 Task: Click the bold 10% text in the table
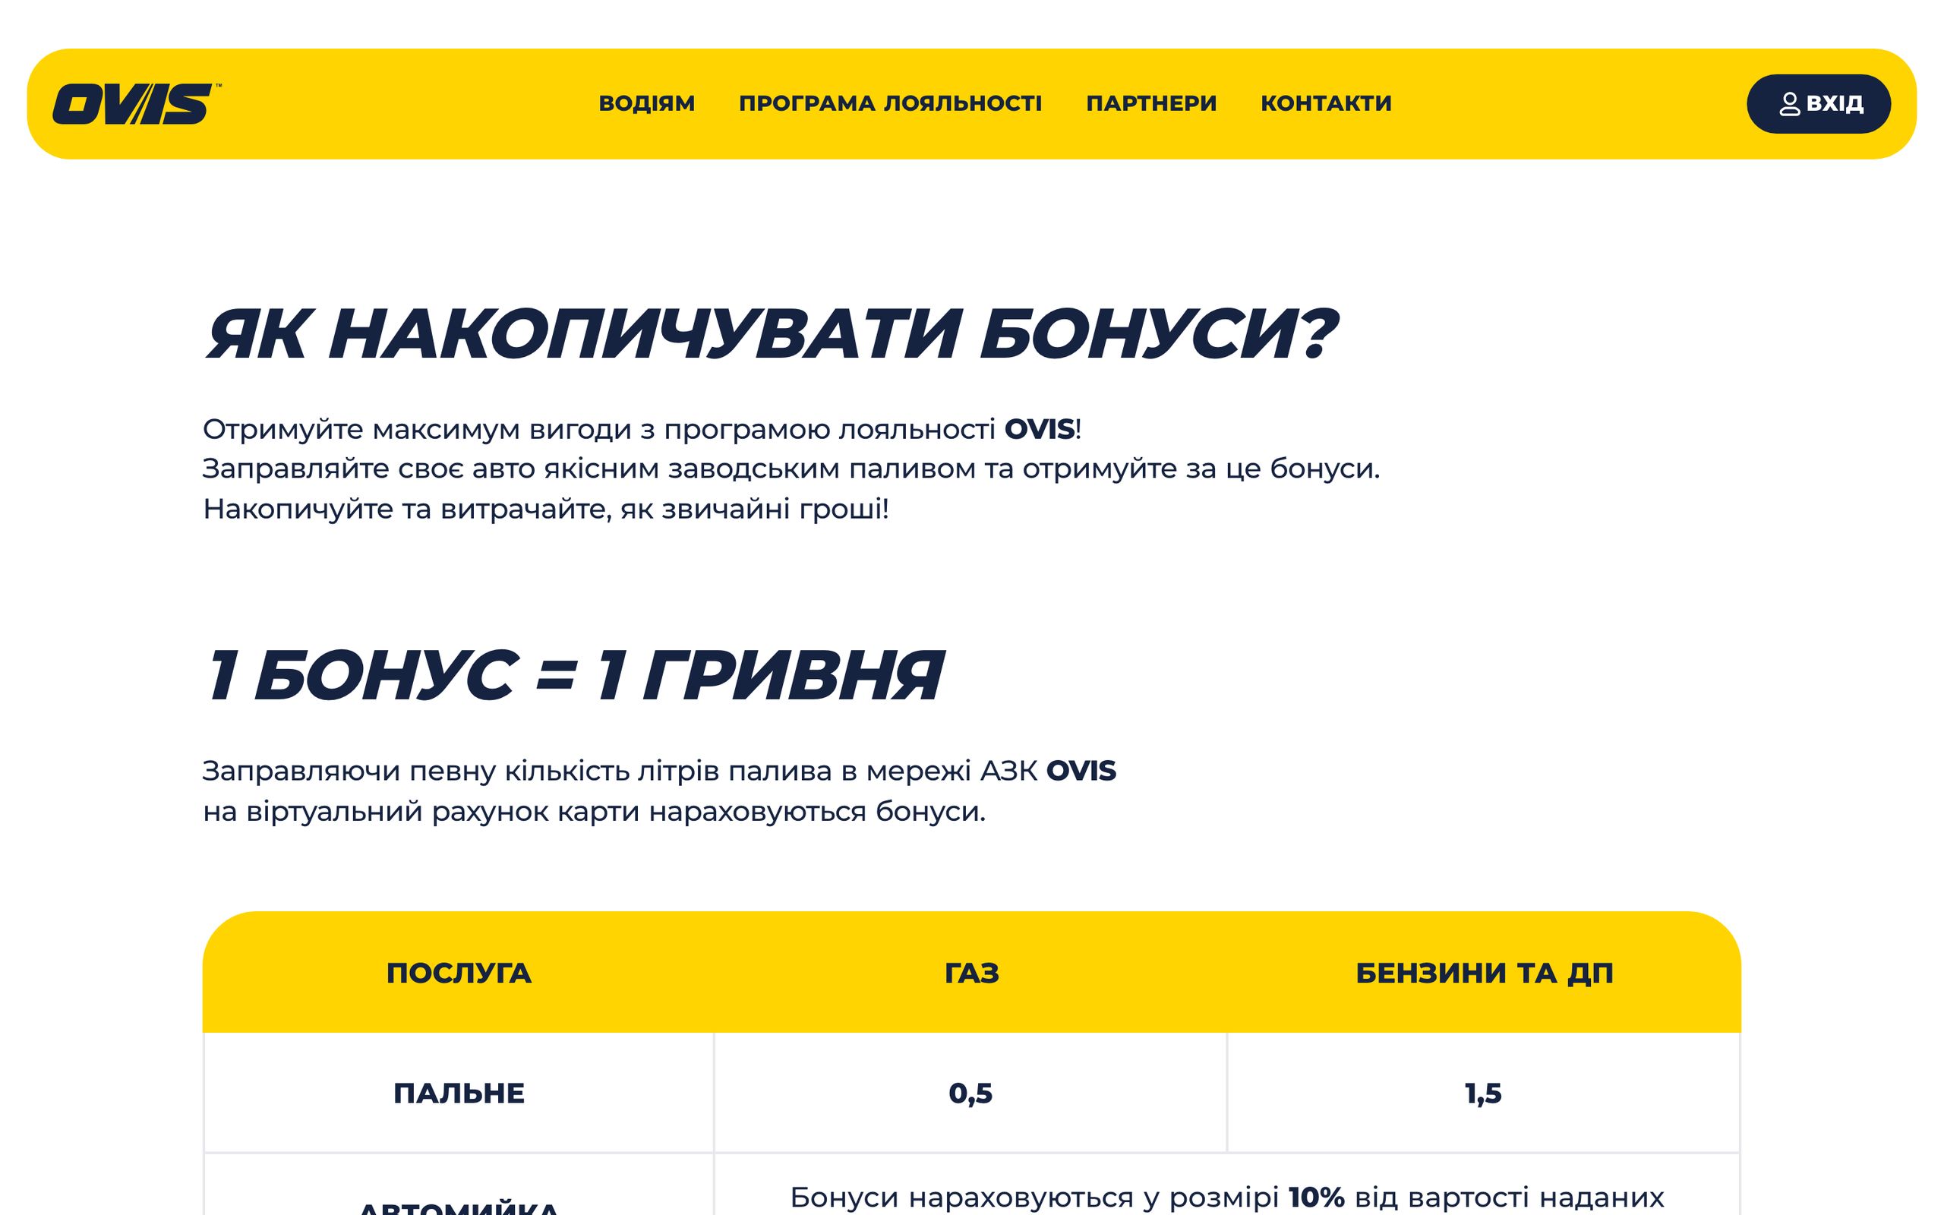(x=1316, y=1198)
